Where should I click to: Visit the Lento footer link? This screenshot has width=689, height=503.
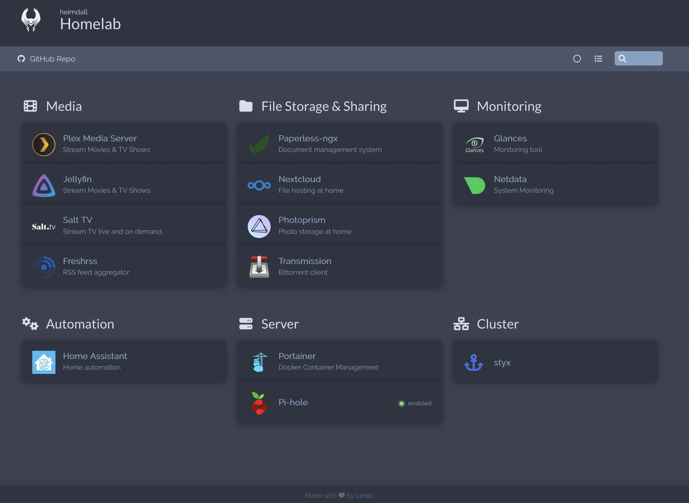click(364, 495)
